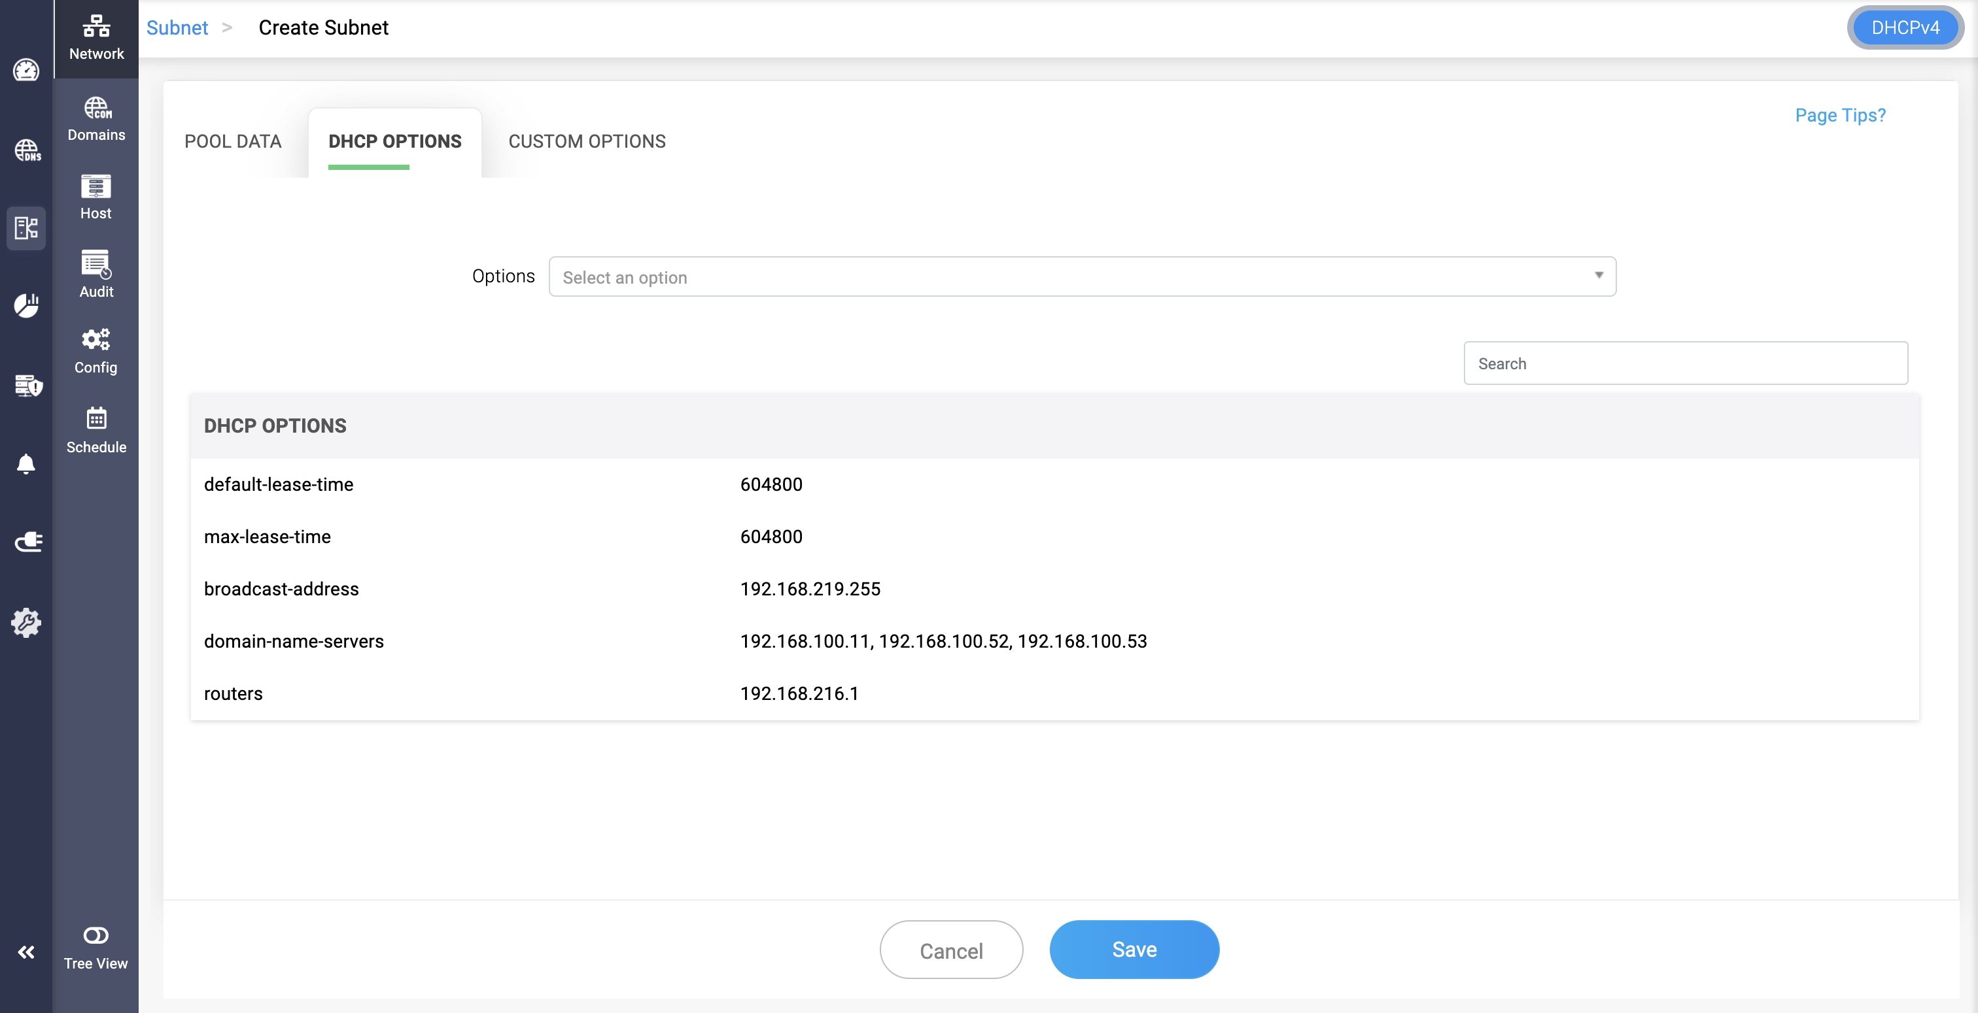Collapse sidebar with double chevron
The image size is (1978, 1013).
pos(26,952)
